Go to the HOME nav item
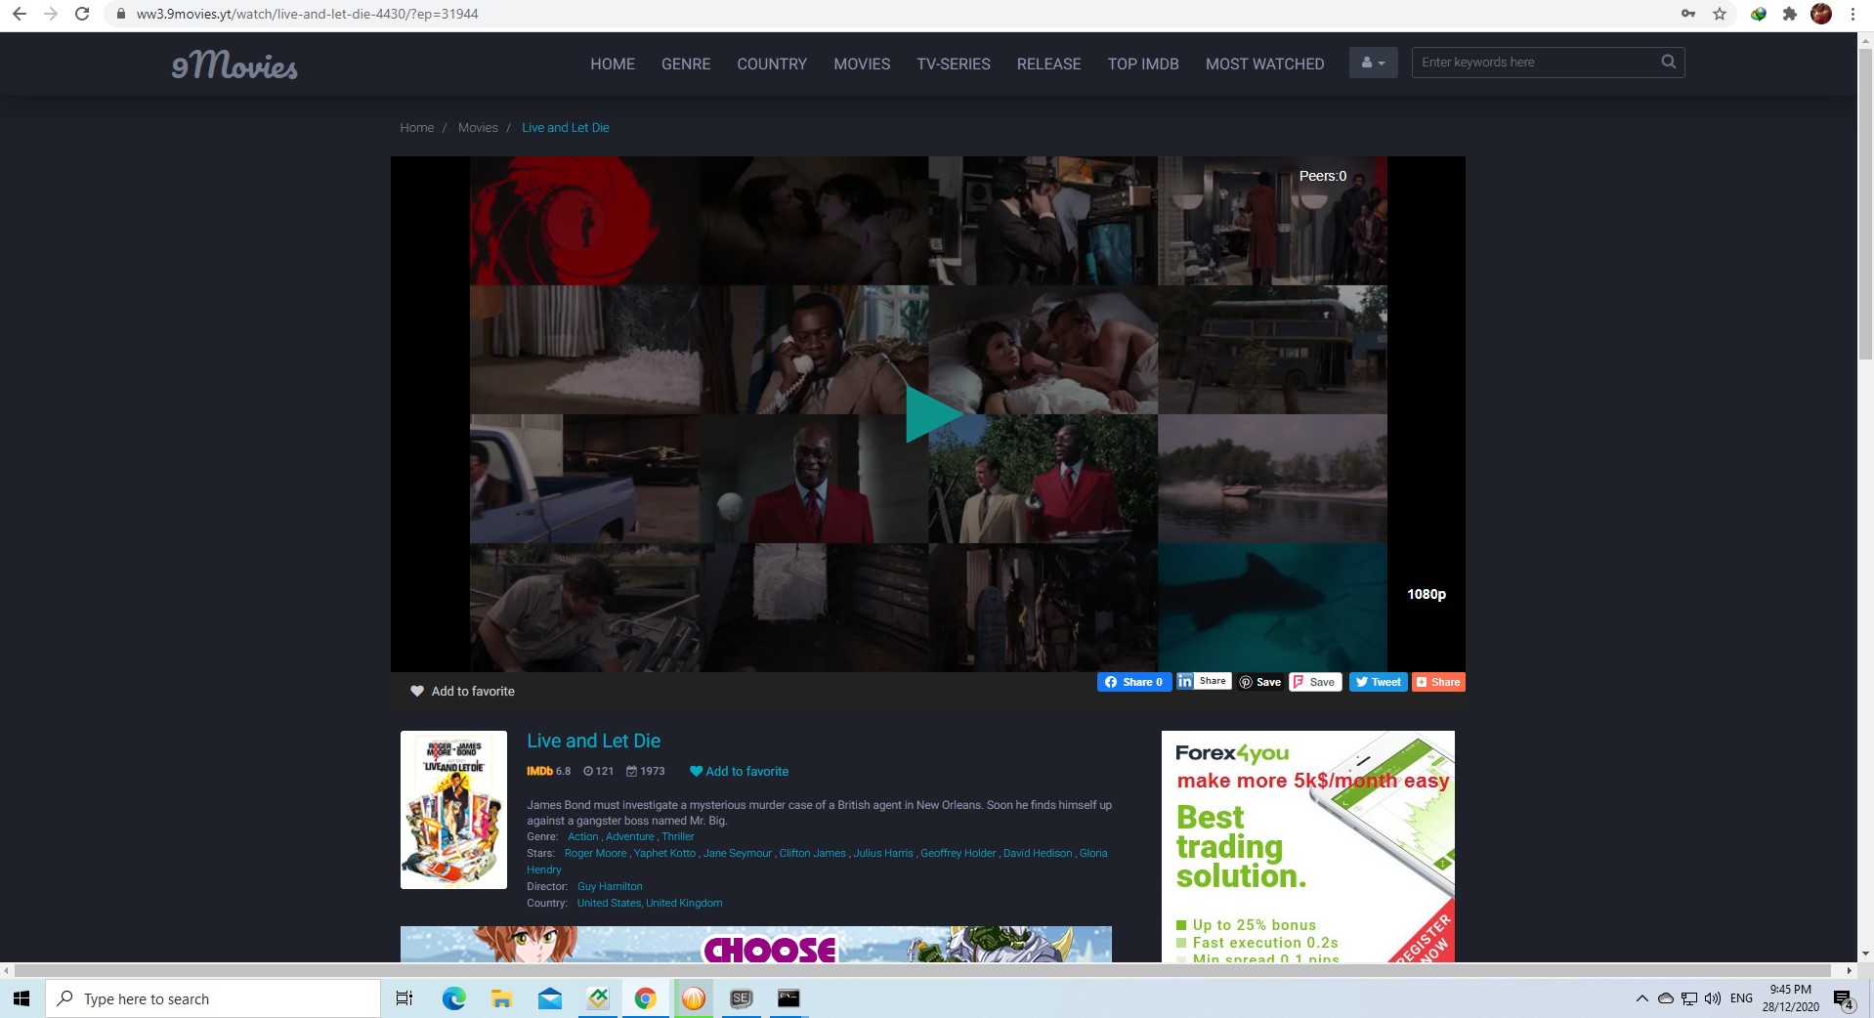The image size is (1874, 1018). (613, 64)
